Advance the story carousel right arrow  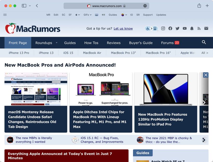(204, 103)
